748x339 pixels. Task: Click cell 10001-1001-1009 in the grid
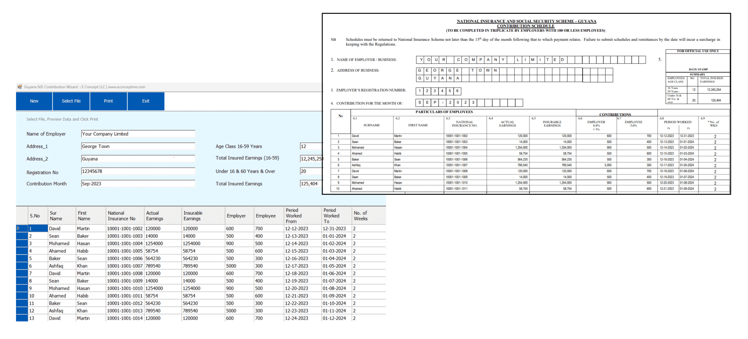coord(125,281)
